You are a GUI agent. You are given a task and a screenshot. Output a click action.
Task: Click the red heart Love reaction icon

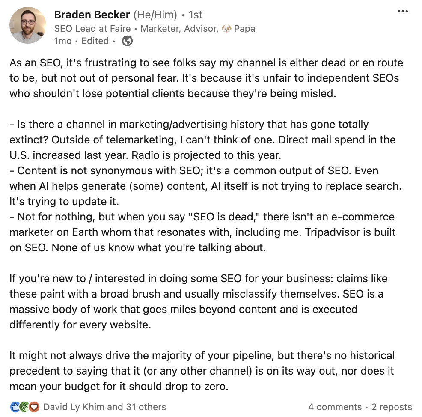click(x=34, y=407)
